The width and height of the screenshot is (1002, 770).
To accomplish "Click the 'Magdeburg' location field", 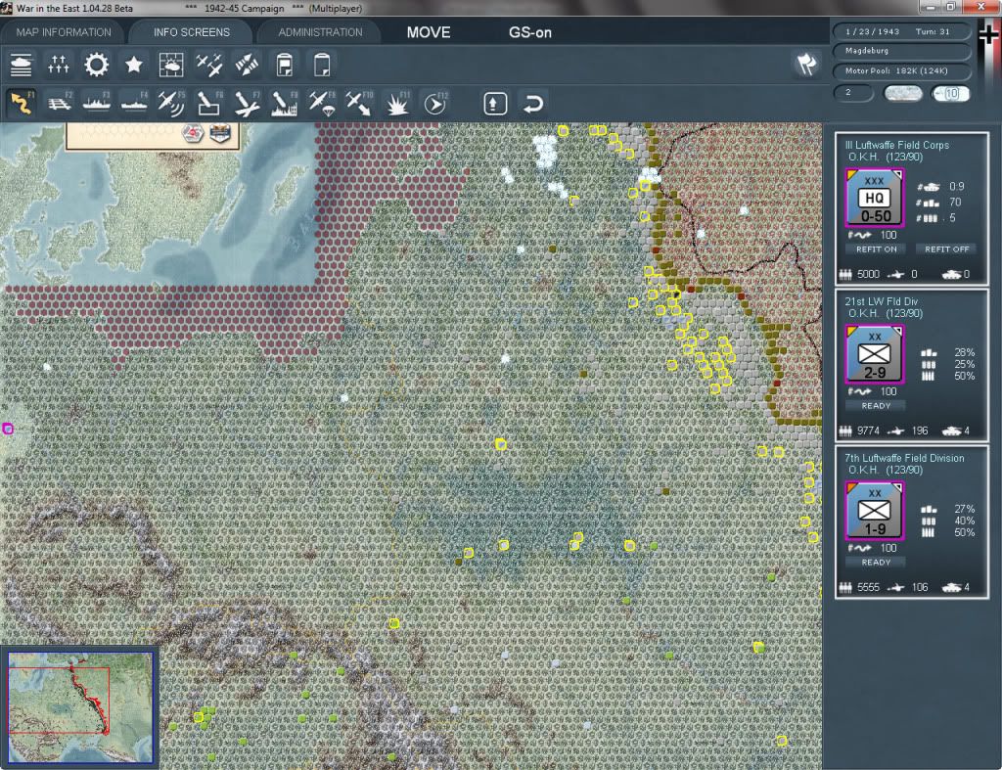I will tap(901, 51).
